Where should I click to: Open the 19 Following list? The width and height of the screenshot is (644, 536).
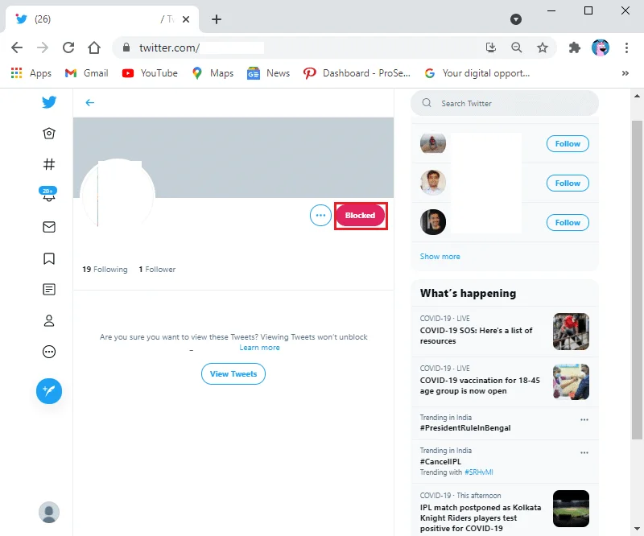[x=105, y=270]
